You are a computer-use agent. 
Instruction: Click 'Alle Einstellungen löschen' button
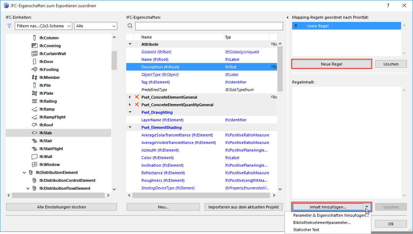click(x=62, y=207)
